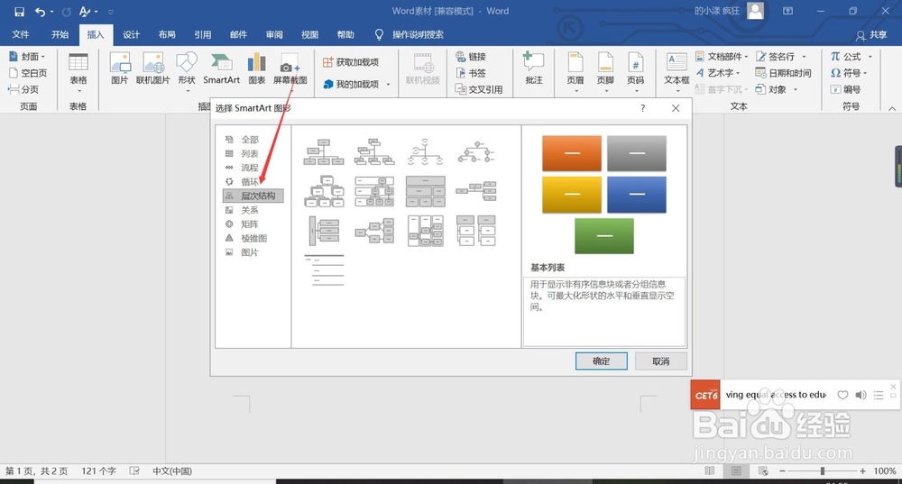This screenshot has width=902, height=484.
Task: Click 中文(中国) language in status bar
Action: click(x=172, y=470)
